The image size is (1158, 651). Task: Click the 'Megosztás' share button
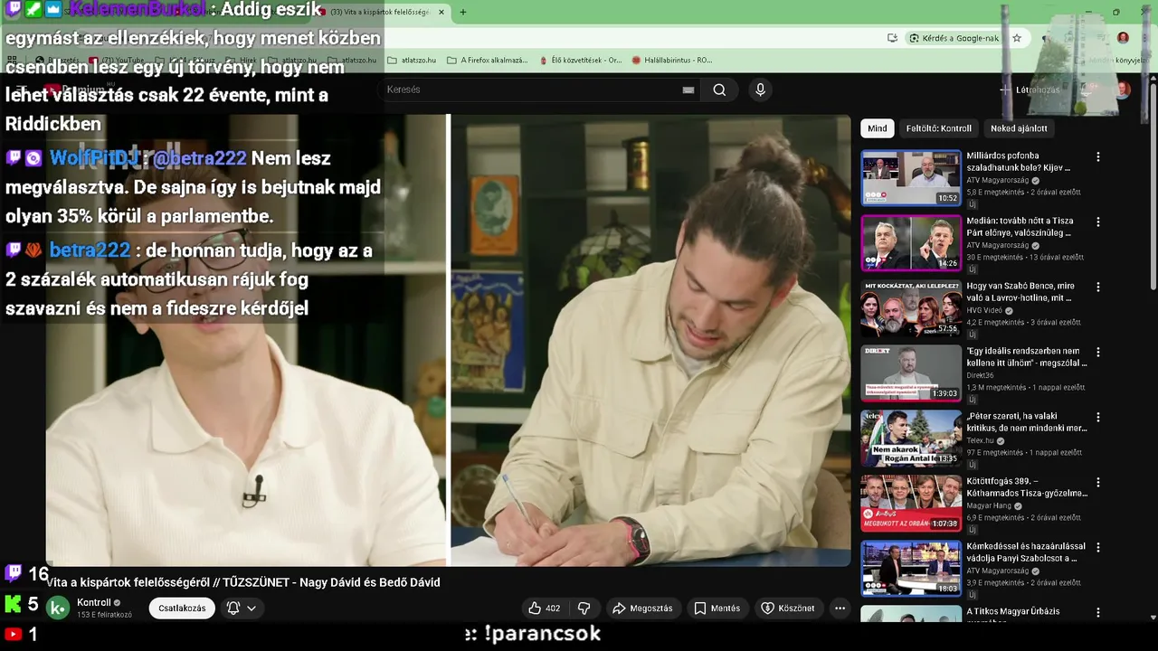click(642, 609)
